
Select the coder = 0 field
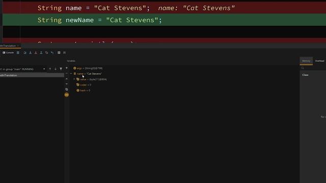(84, 85)
